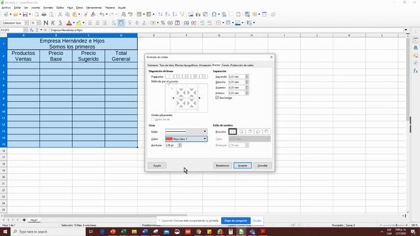
Task: Click the Insert Chart icon
Action: pyautogui.click(x=198, y=14)
